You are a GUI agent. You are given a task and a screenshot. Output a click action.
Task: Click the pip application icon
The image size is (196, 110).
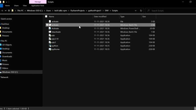coord(50,35)
